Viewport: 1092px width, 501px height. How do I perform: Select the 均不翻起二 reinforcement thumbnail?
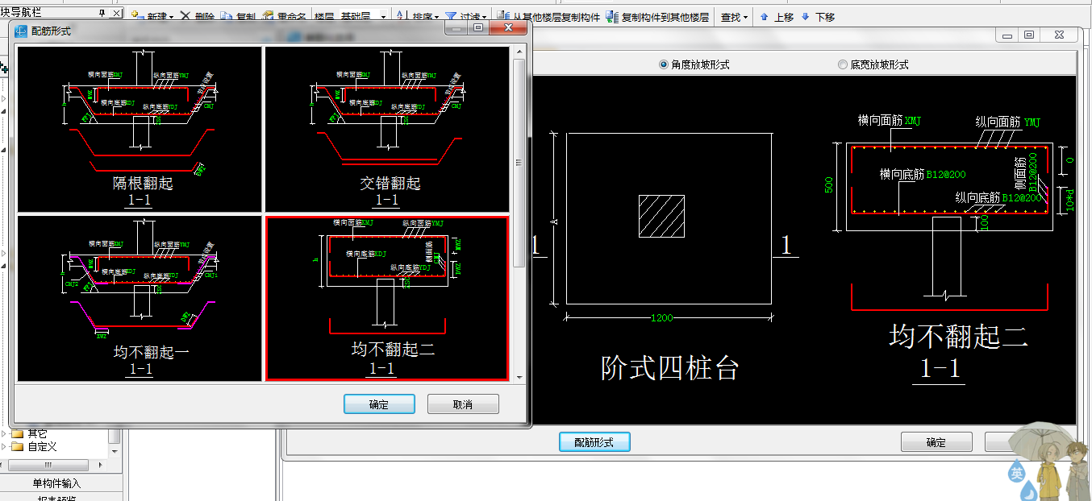pos(388,297)
